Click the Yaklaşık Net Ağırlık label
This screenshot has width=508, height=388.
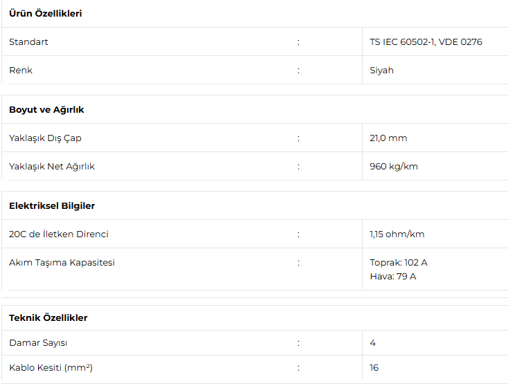coord(52,167)
